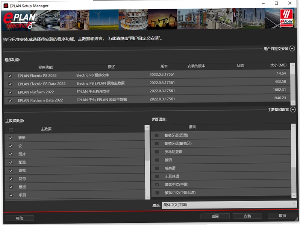Click the 模板 master data row text
Viewport: 300px width, 225px height.
(x=22, y=187)
